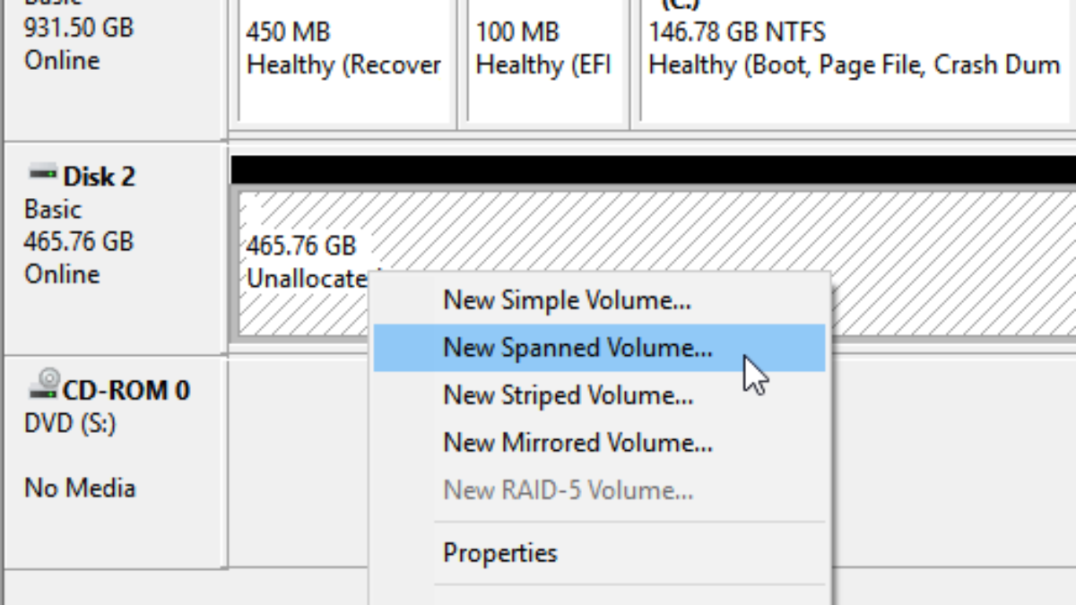Click the CD-ROM 0 name label
This screenshot has width=1076, height=605.
(126, 391)
